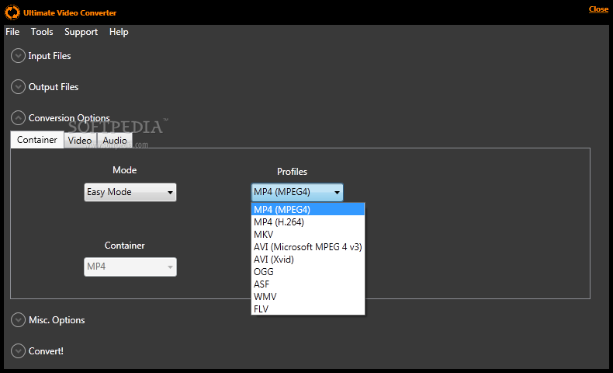
Task: Pick the FLV profile
Action: pyautogui.click(x=308, y=309)
